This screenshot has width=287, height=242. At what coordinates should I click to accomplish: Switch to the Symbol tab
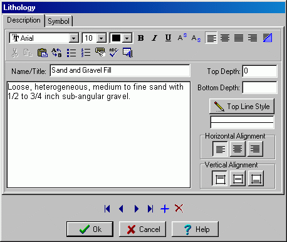pos(58,21)
